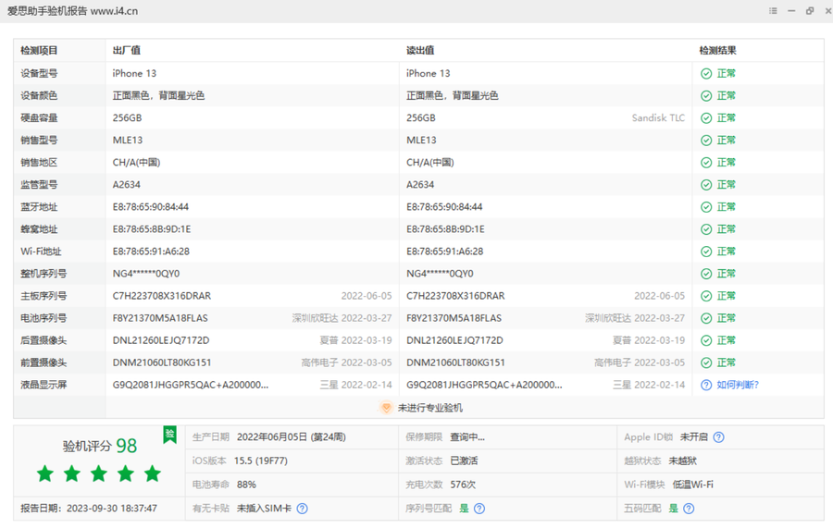The width and height of the screenshot is (833, 528).
Task: Click the 出厂值 column header
Action: 127,51
